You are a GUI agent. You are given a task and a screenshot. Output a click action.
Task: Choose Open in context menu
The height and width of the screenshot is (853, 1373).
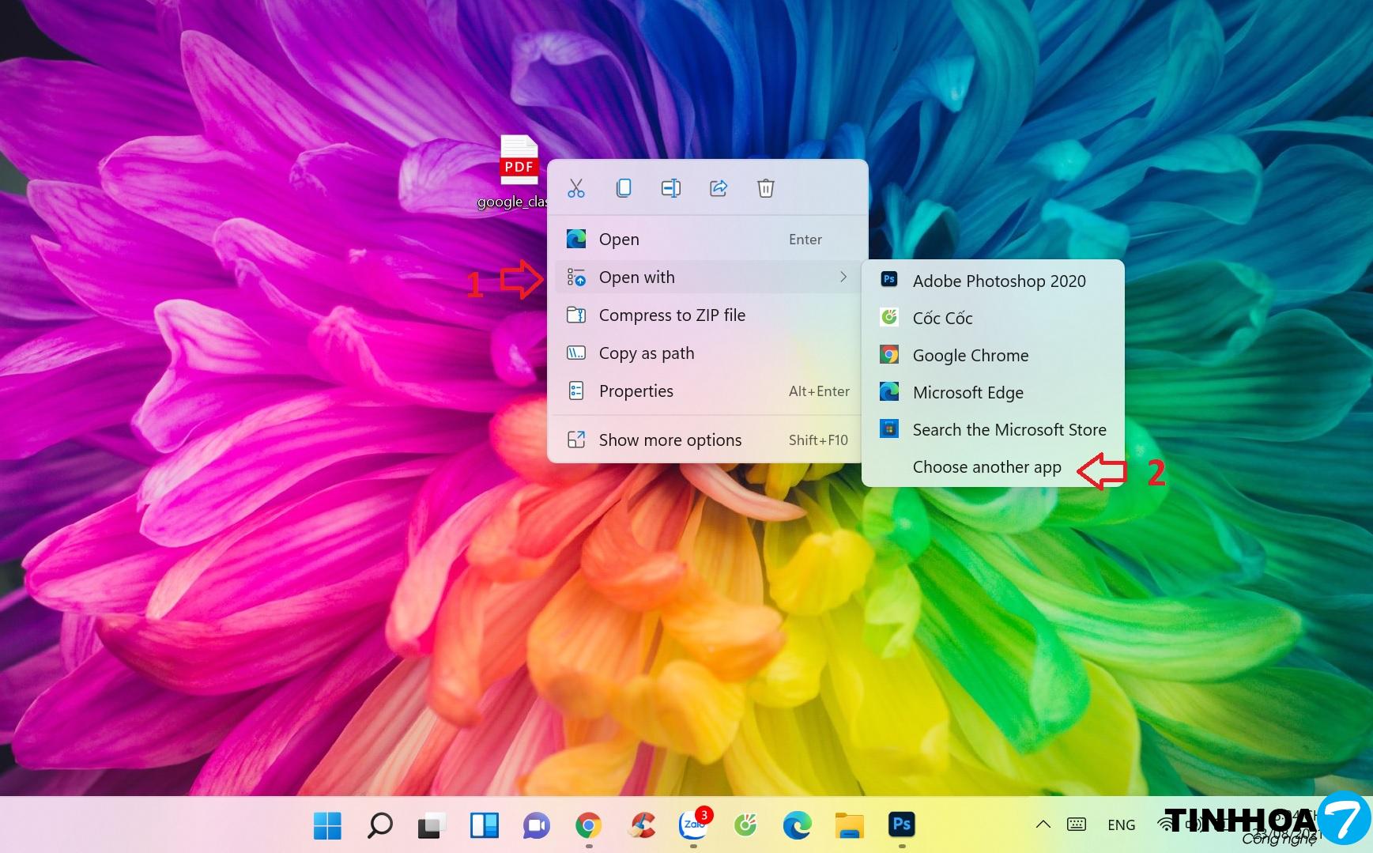[x=619, y=240]
